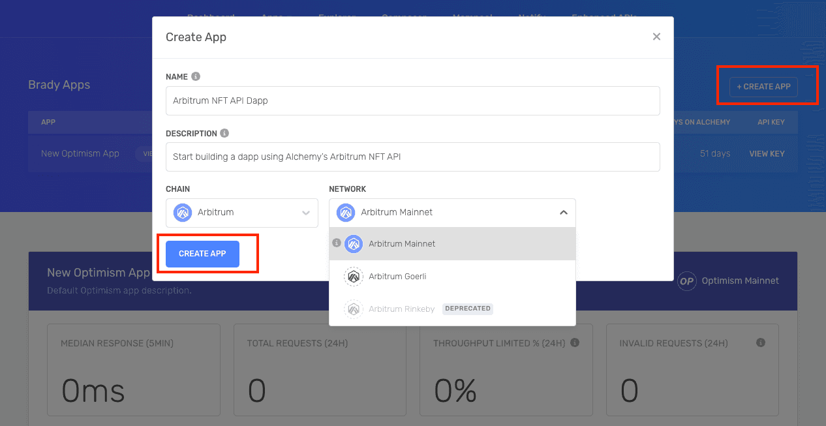Click VIEW KEY link for Optimism app
Image resolution: width=826 pixels, height=426 pixels.
click(x=767, y=154)
